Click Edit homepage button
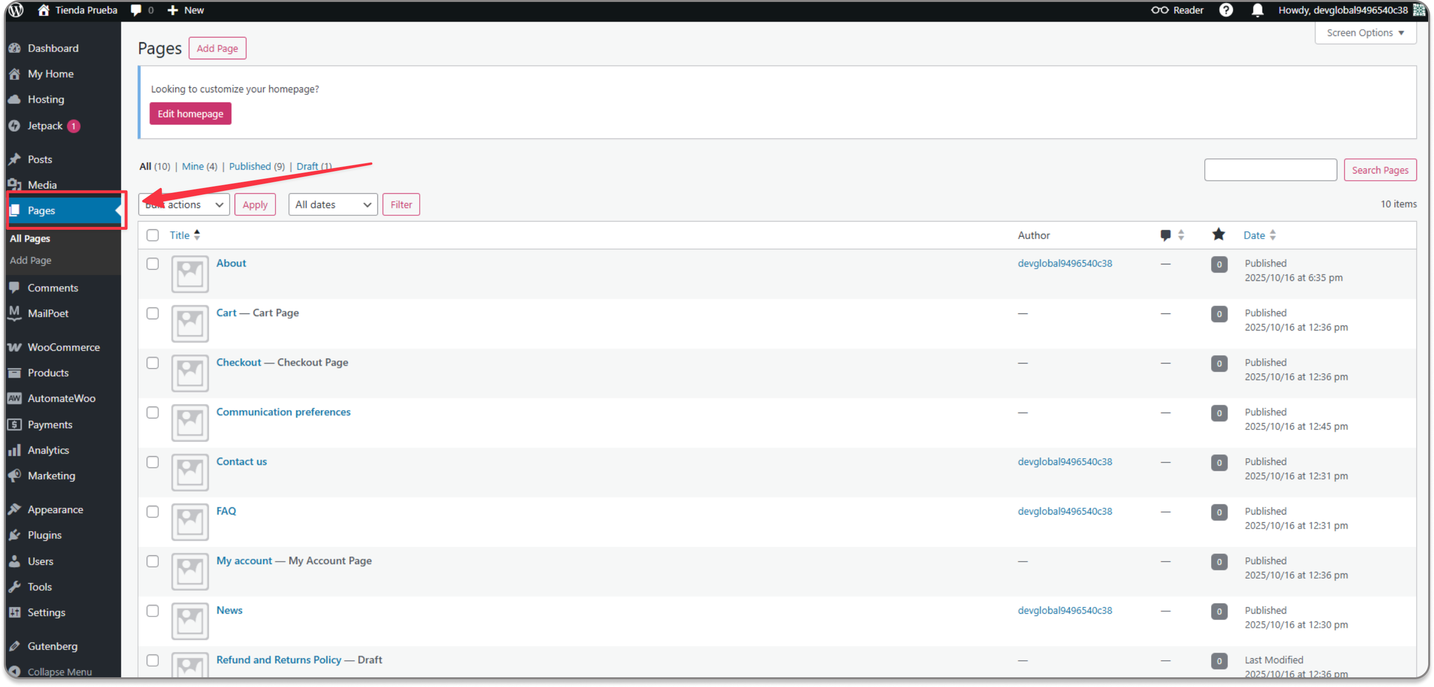This screenshot has width=1434, height=687. click(x=190, y=114)
